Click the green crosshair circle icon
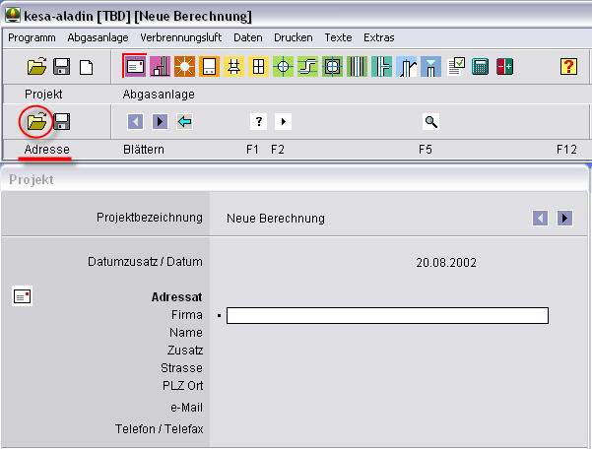This screenshot has width=592, height=449. (x=284, y=67)
